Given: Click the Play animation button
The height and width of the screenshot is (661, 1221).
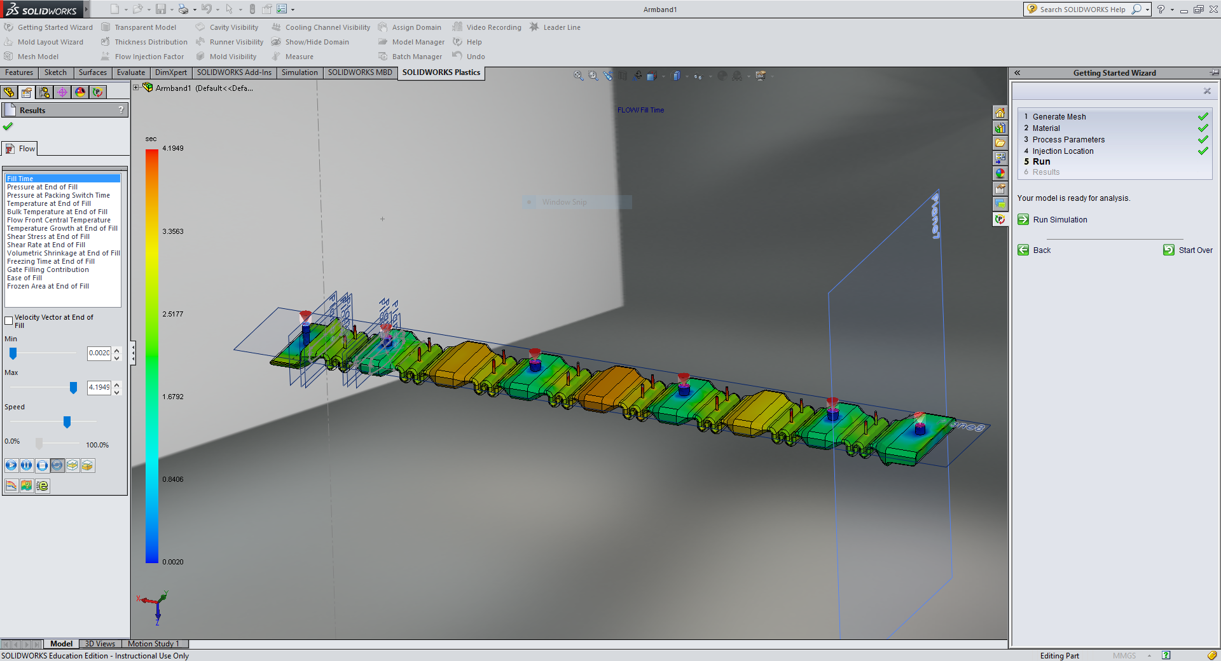Looking at the screenshot, I should coord(11,465).
